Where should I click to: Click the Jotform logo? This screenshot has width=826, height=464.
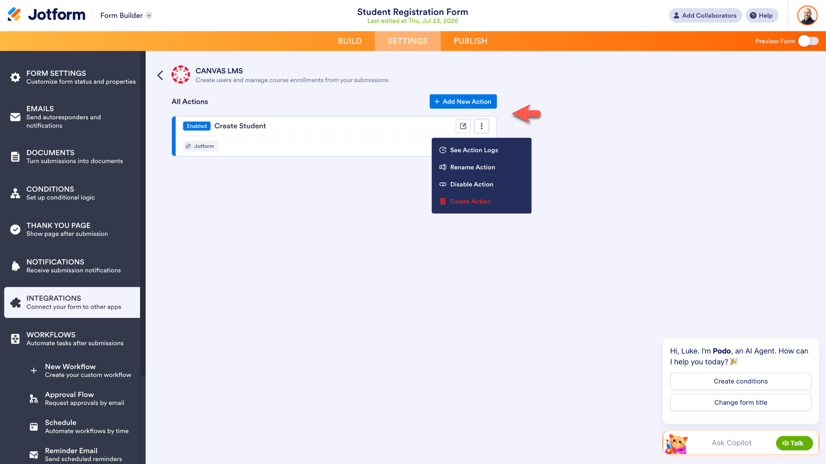pos(46,15)
